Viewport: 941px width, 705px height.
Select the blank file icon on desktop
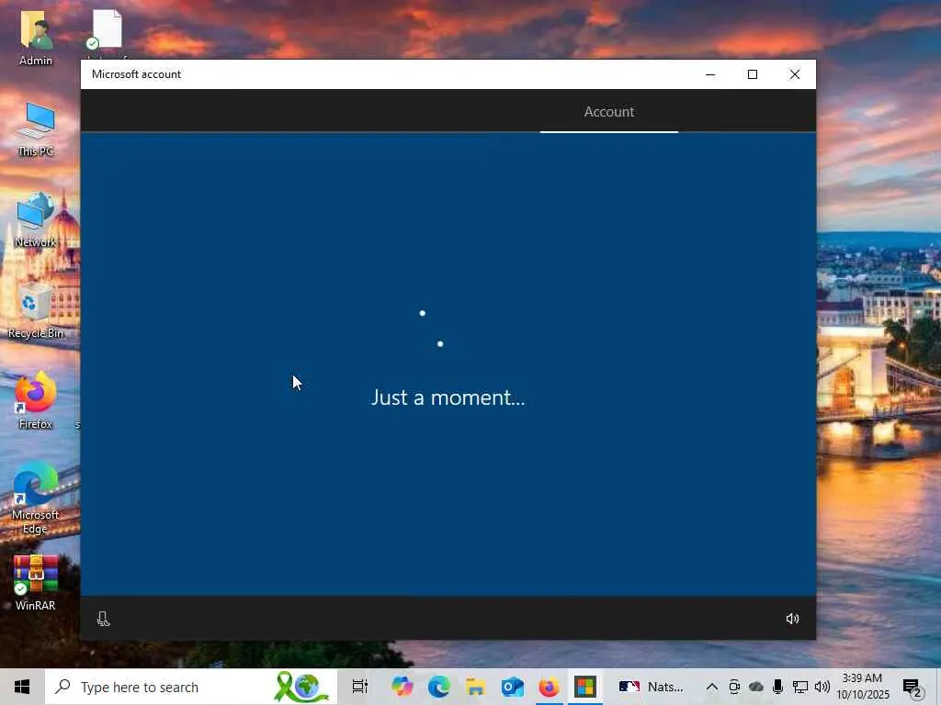pos(107,30)
